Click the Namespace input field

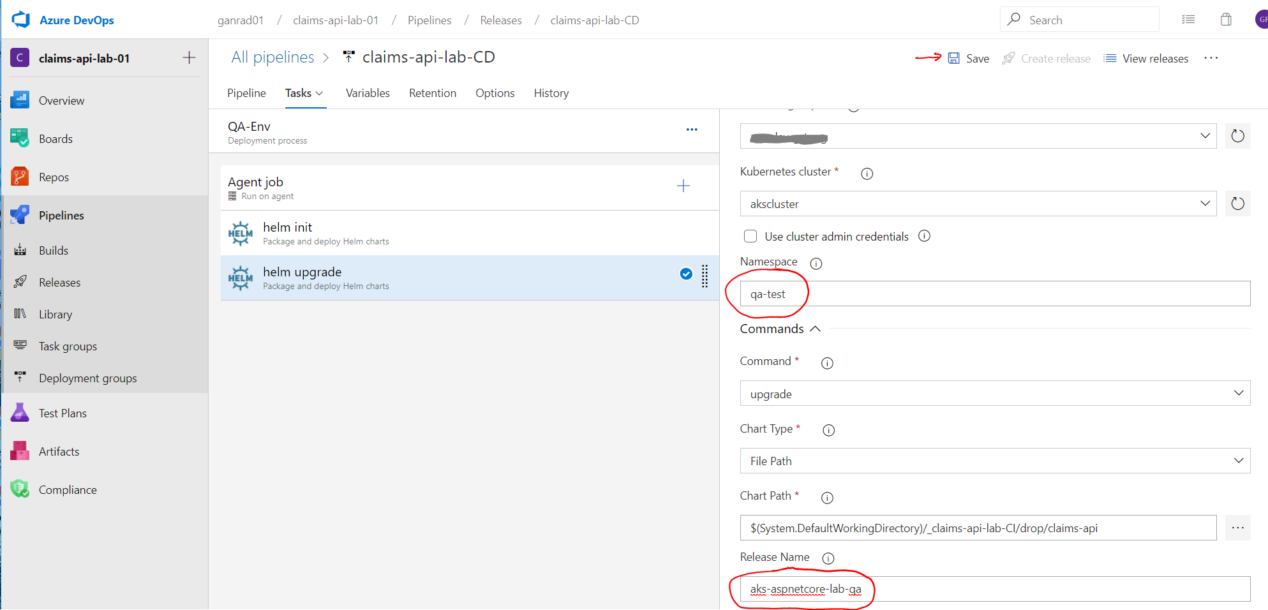pyautogui.click(x=995, y=294)
